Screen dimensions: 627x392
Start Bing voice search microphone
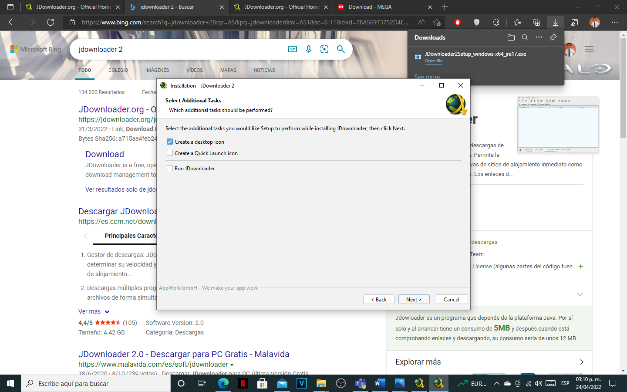(x=309, y=49)
